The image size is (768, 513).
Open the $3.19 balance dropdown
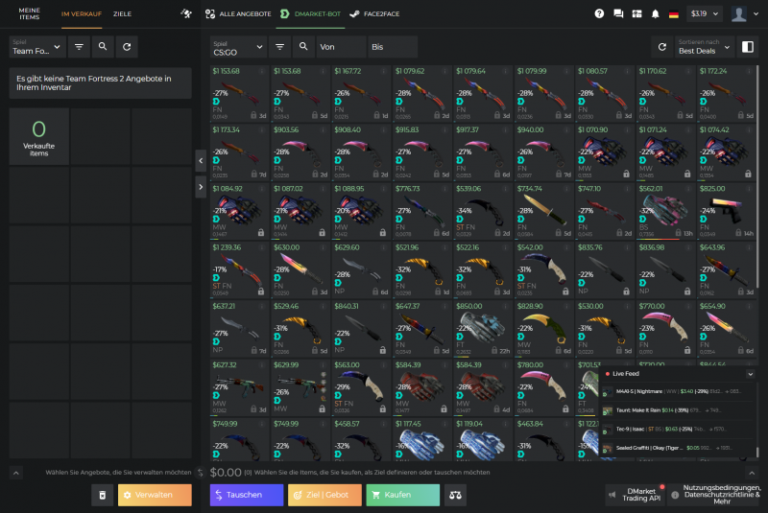(705, 13)
